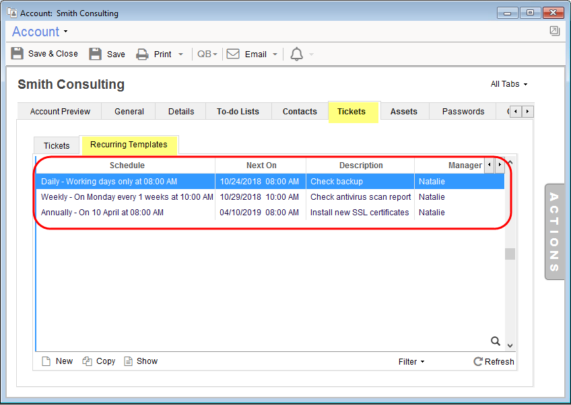Click the Save & Close disk icon
571x405 pixels.
click(18, 54)
